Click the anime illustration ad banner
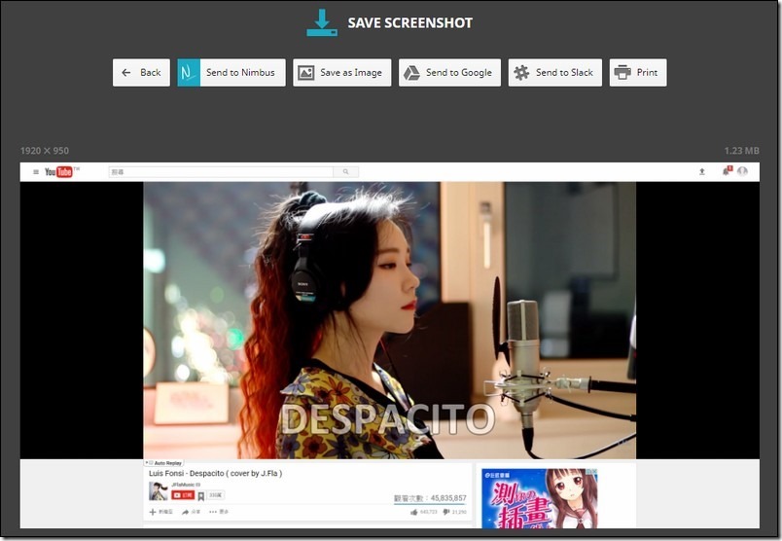The height and width of the screenshot is (541, 782). (540, 498)
